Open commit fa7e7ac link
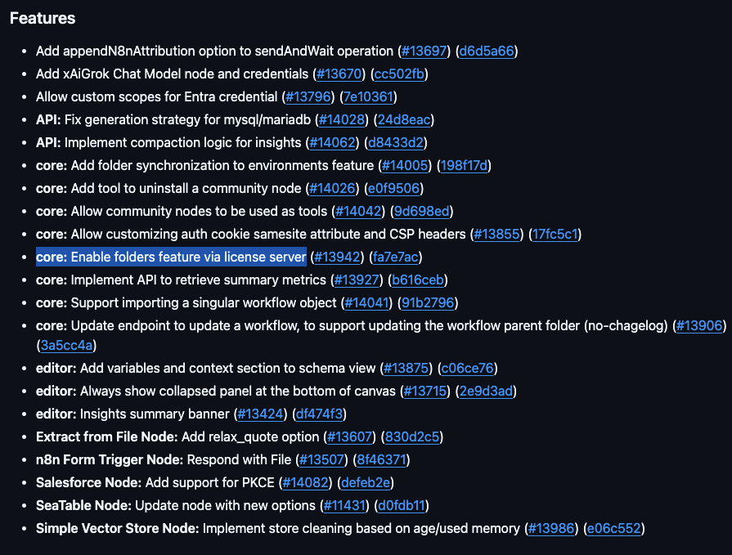Viewport: 732px width, 555px height. [396, 257]
